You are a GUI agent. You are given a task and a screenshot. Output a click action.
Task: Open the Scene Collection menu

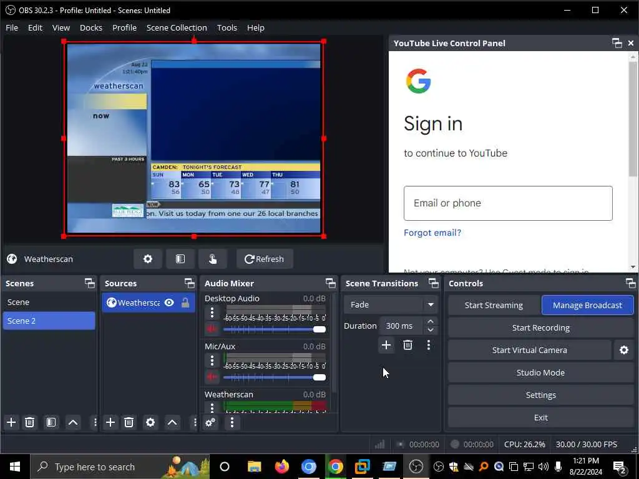coord(177,27)
